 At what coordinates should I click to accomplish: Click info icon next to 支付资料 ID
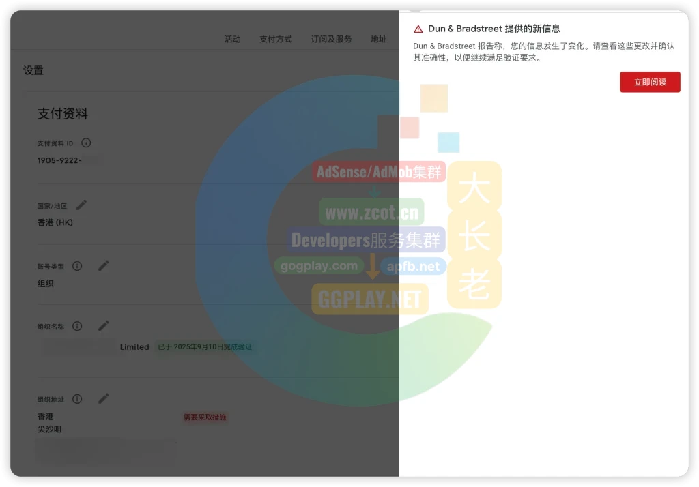click(x=86, y=143)
